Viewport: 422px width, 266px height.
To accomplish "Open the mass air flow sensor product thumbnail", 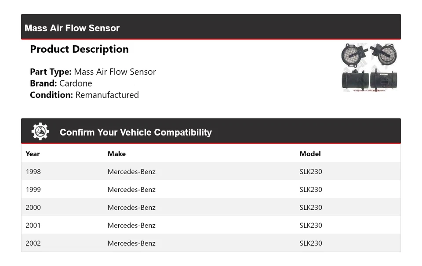I will [x=364, y=67].
